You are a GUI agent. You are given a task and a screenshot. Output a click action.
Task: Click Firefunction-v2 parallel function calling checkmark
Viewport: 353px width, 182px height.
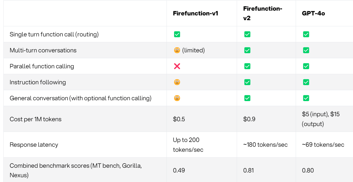point(247,66)
